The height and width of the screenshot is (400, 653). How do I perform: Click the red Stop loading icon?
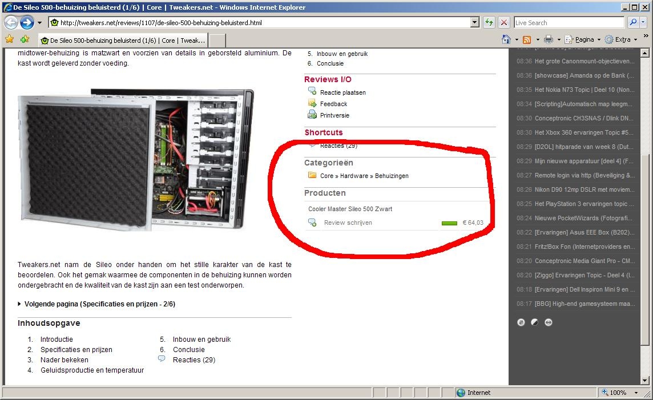(503, 22)
